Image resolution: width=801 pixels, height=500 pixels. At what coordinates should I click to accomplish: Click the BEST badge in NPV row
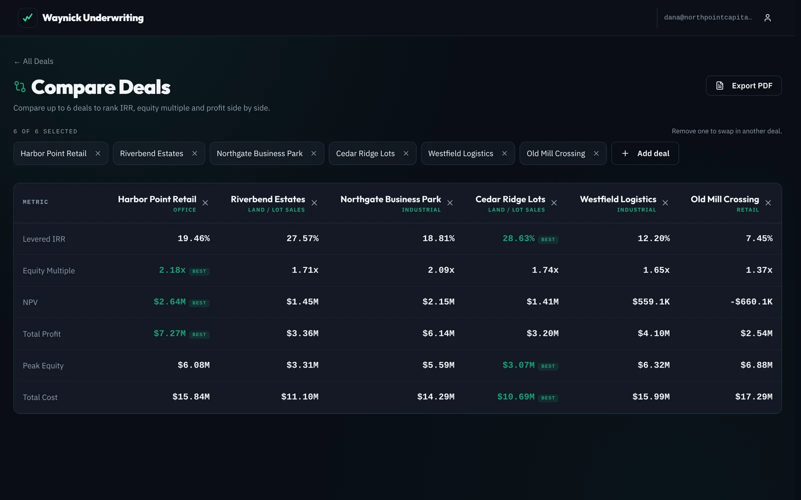tap(199, 303)
